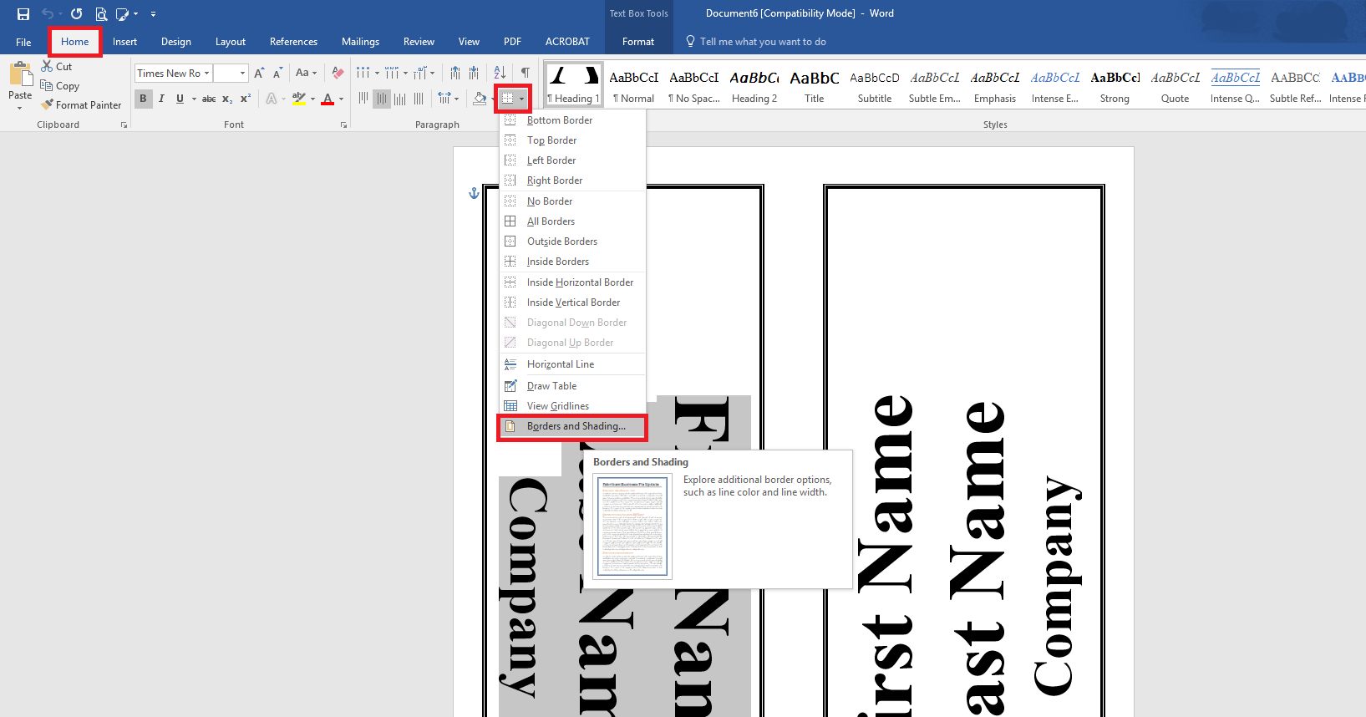
Task: Click the Cut scissors icon
Action: 48,66
